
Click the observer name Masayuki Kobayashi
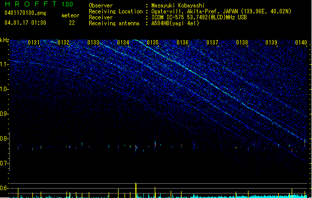pos(178,5)
